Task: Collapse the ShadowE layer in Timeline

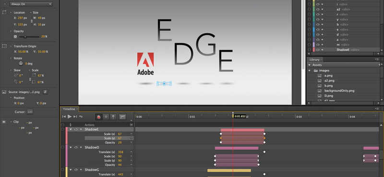Action: click(71, 129)
